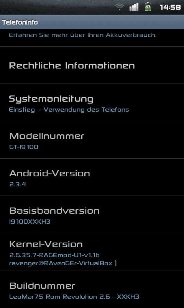Select the Kernel-Version heading

pyautogui.click(x=46, y=244)
